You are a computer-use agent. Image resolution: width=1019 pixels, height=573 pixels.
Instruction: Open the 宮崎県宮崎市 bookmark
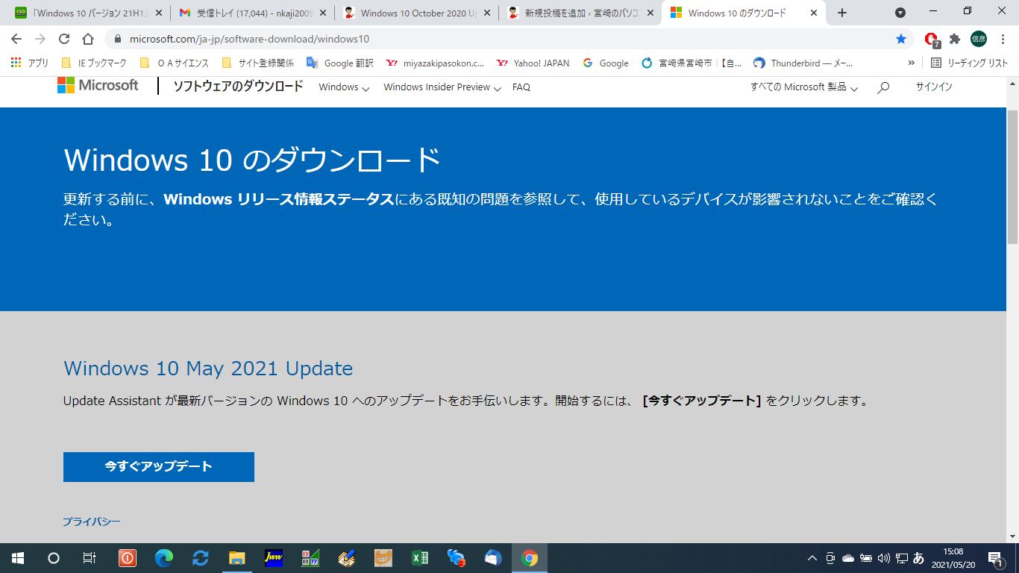(x=692, y=63)
